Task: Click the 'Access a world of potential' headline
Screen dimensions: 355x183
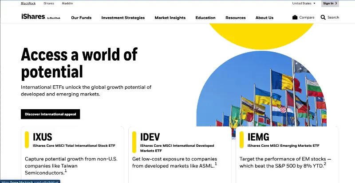Action: [x=79, y=63]
